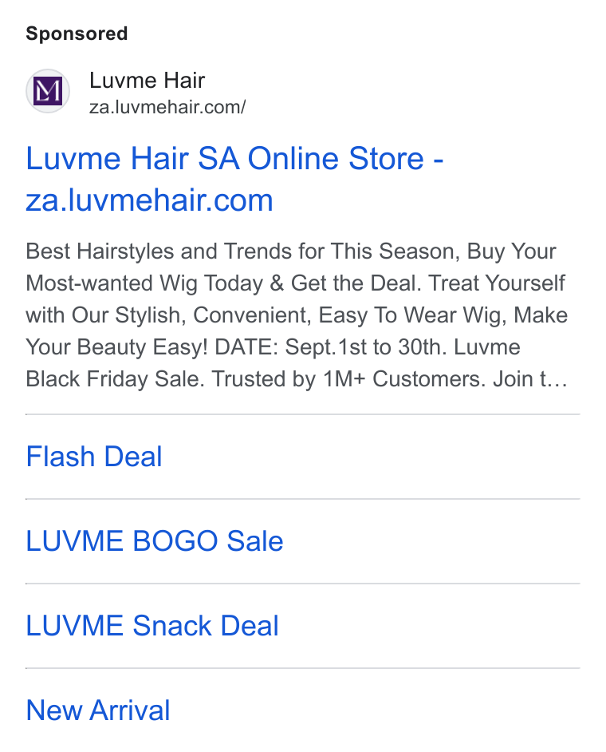Visit the New Arrival sitelink
The image size is (606, 752).
[x=98, y=710]
